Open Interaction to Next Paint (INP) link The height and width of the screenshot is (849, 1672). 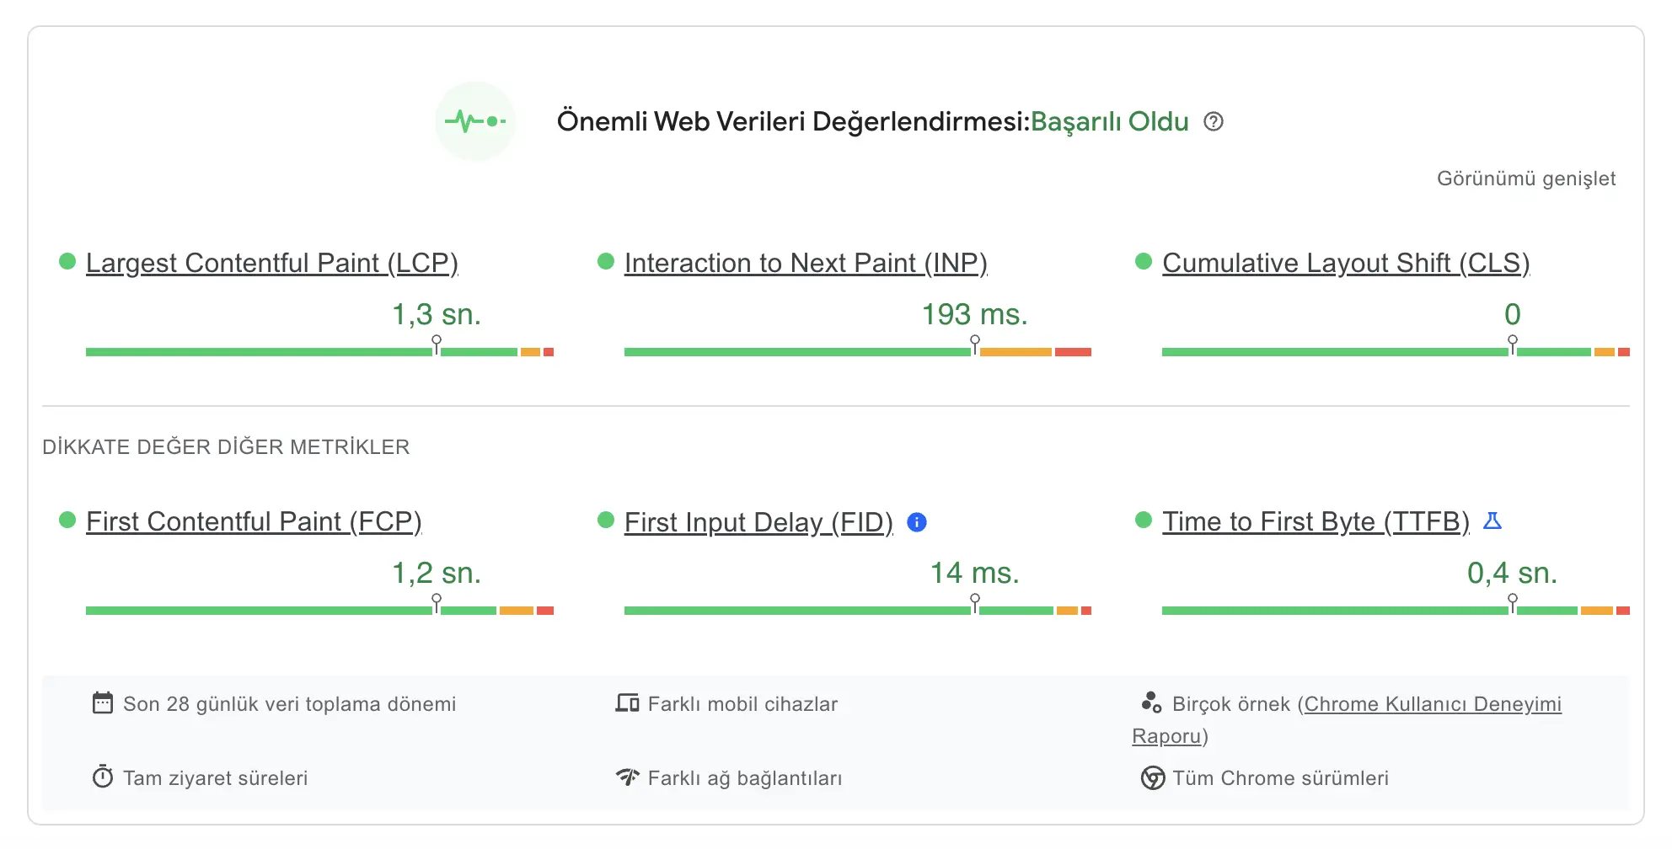click(x=806, y=263)
